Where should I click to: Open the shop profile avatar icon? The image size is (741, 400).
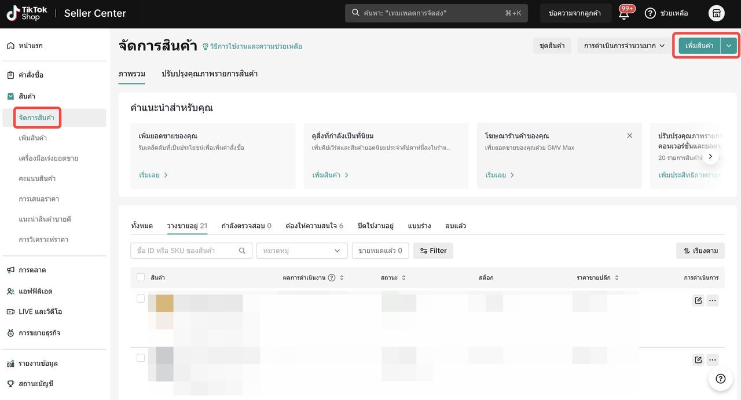tap(716, 13)
